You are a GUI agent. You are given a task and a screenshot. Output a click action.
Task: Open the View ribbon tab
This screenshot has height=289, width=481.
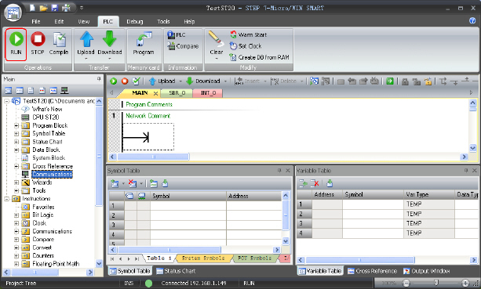(83, 21)
